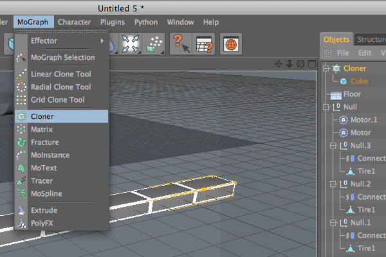
Task: Click the particle emitter toolbar icon
Action: click(154, 44)
